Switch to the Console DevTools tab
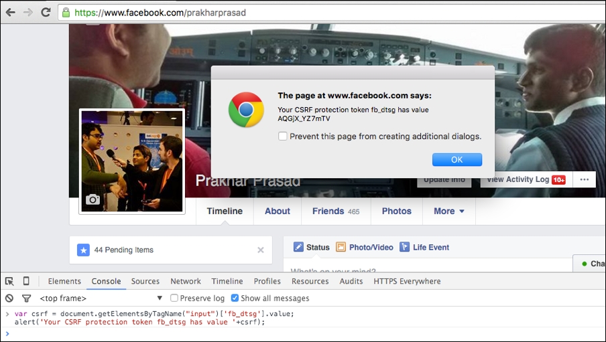This screenshot has width=606, height=342. click(107, 281)
